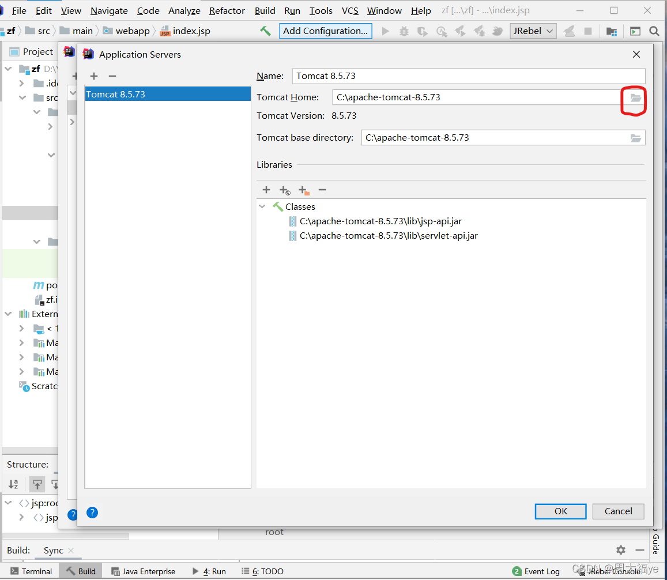The width and height of the screenshot is (667, 580).
Task: Click the Stop square icon in toolbar
Action: click(588, 31)
